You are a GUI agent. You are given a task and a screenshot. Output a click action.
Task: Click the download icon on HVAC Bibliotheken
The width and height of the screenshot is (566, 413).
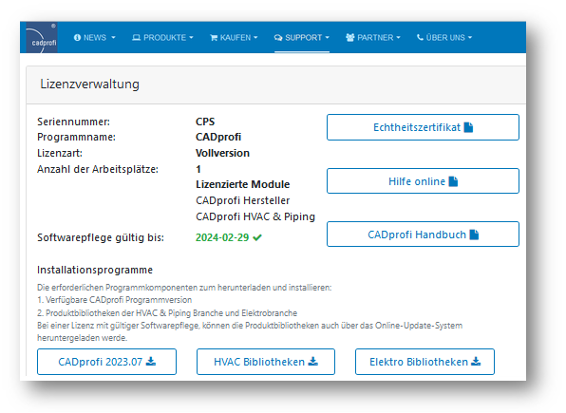[313, 361]
